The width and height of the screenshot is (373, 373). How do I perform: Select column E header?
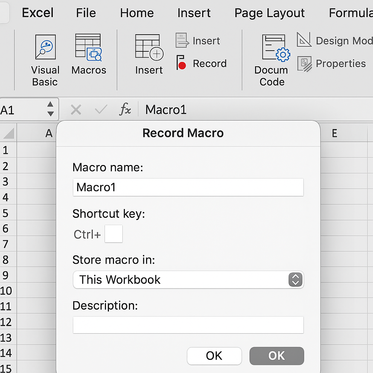coord(344,133)
